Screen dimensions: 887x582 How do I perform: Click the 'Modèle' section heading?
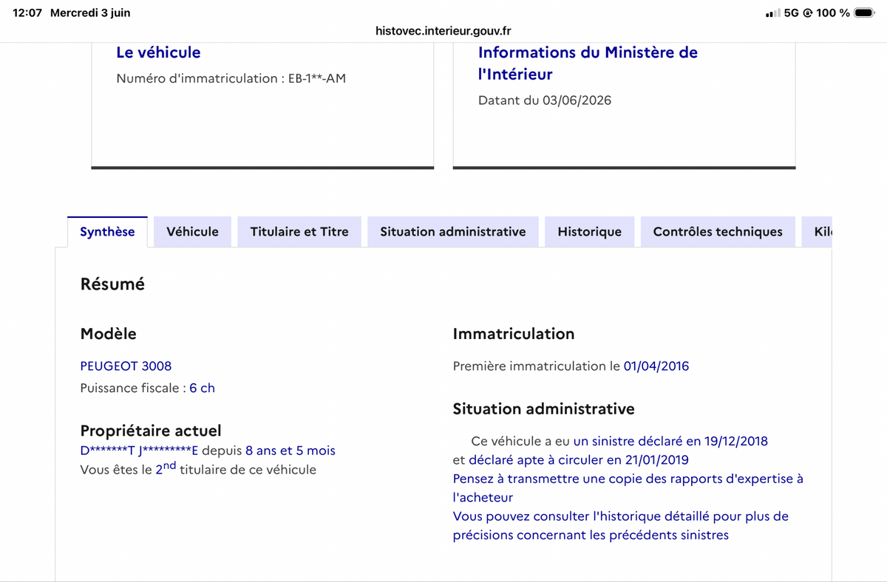tap(108, 334)
